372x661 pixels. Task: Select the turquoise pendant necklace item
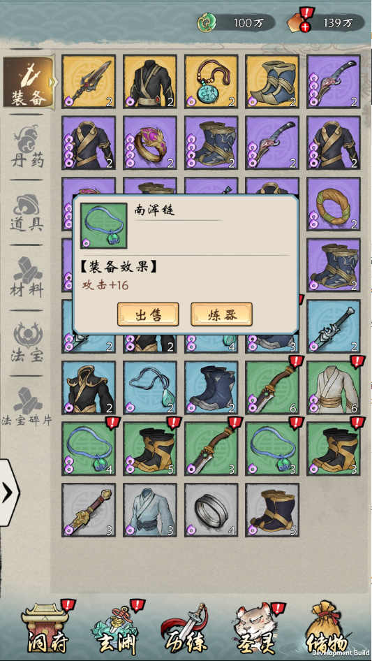pos(211,81)
